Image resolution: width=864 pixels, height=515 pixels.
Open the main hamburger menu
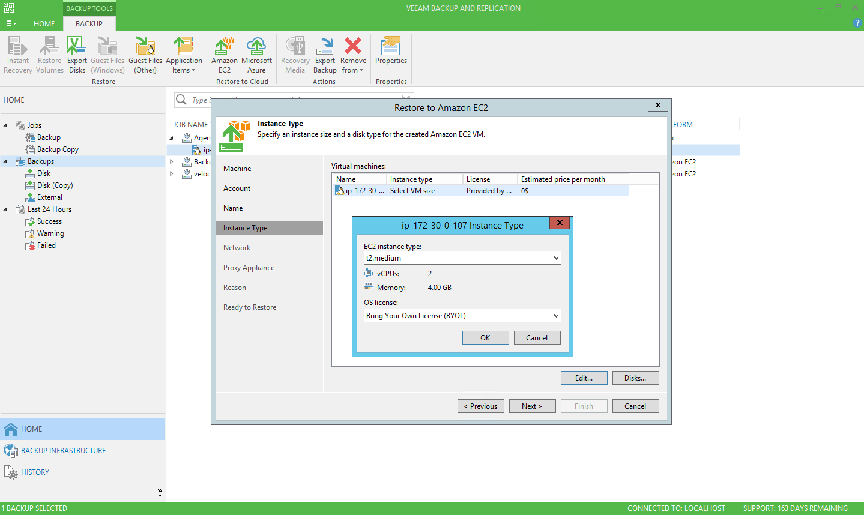[x=11, y=24]
